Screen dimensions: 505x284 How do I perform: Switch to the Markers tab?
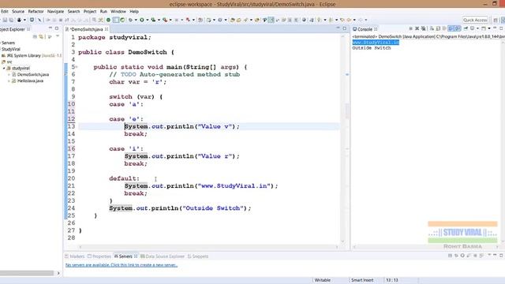pos(75,256)
